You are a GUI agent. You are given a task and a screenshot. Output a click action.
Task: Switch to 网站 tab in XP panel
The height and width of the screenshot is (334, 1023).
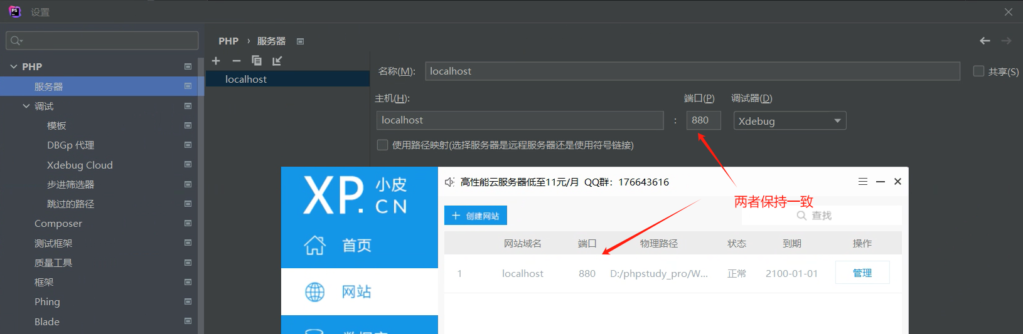[360, 291]
